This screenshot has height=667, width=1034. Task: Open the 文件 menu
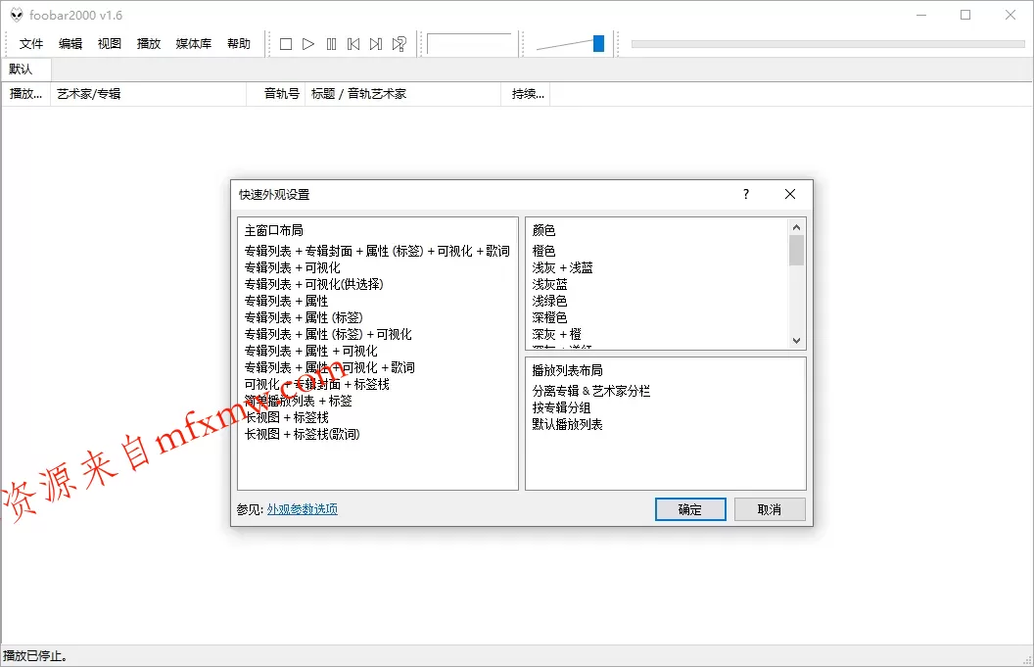click(x=31, y=43)
